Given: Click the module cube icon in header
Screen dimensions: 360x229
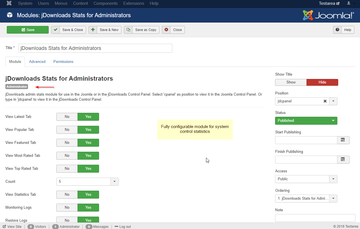Looking at the screenshot, I should click(10, 15).
